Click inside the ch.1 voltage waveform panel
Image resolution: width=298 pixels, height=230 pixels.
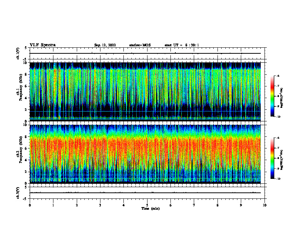coord(147,53)
